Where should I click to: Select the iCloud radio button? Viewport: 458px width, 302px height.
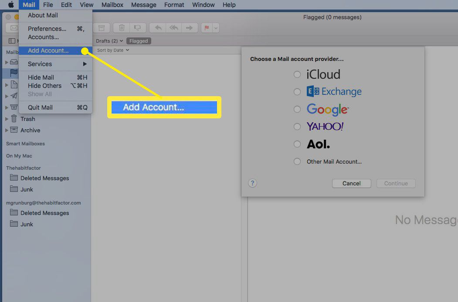[297, 74]
